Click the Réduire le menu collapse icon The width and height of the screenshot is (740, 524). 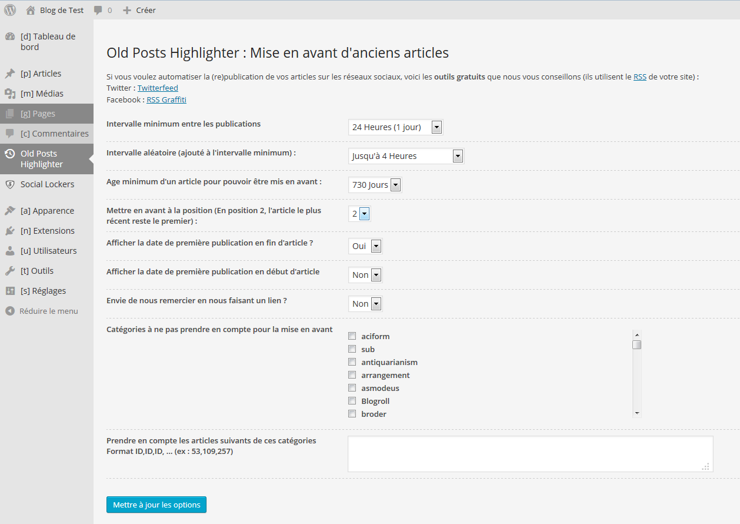click(10, 311)
